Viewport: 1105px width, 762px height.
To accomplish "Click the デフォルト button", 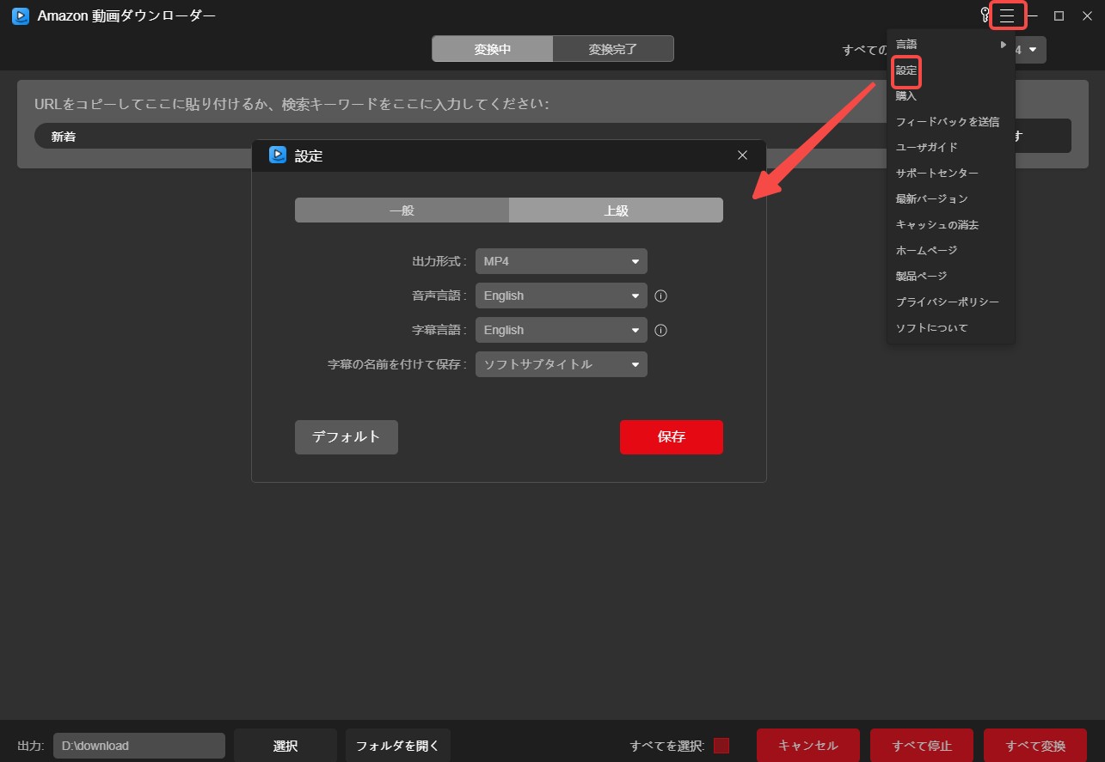I will (x=347, y=436).
